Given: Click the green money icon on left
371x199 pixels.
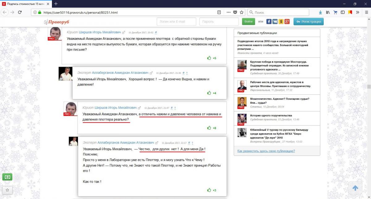Looking at the screenshot, I should [7, 177].
